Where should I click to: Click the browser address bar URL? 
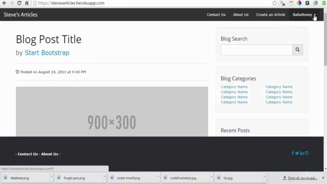click(71, 3)
